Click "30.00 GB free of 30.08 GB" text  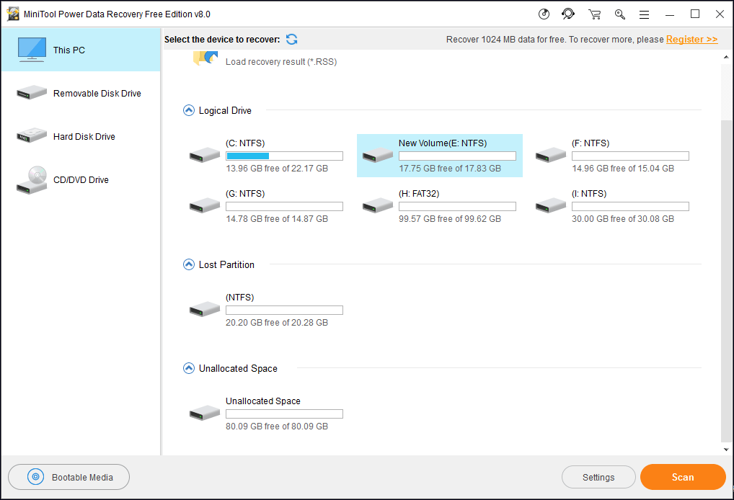(x=622, y=219)
